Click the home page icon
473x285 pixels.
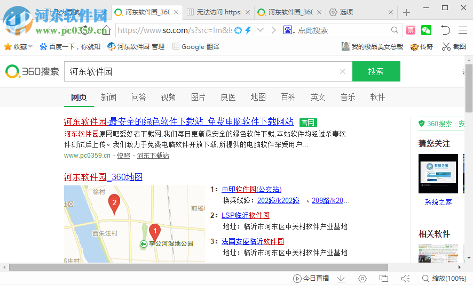coord(106,30)
